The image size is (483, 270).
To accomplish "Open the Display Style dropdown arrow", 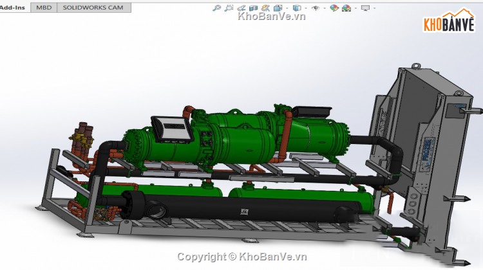I will coord(306,8).
